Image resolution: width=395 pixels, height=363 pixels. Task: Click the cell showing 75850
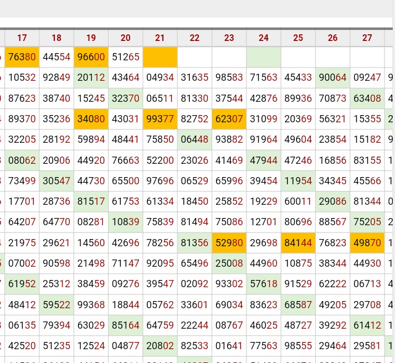click(x=160, y=139)
